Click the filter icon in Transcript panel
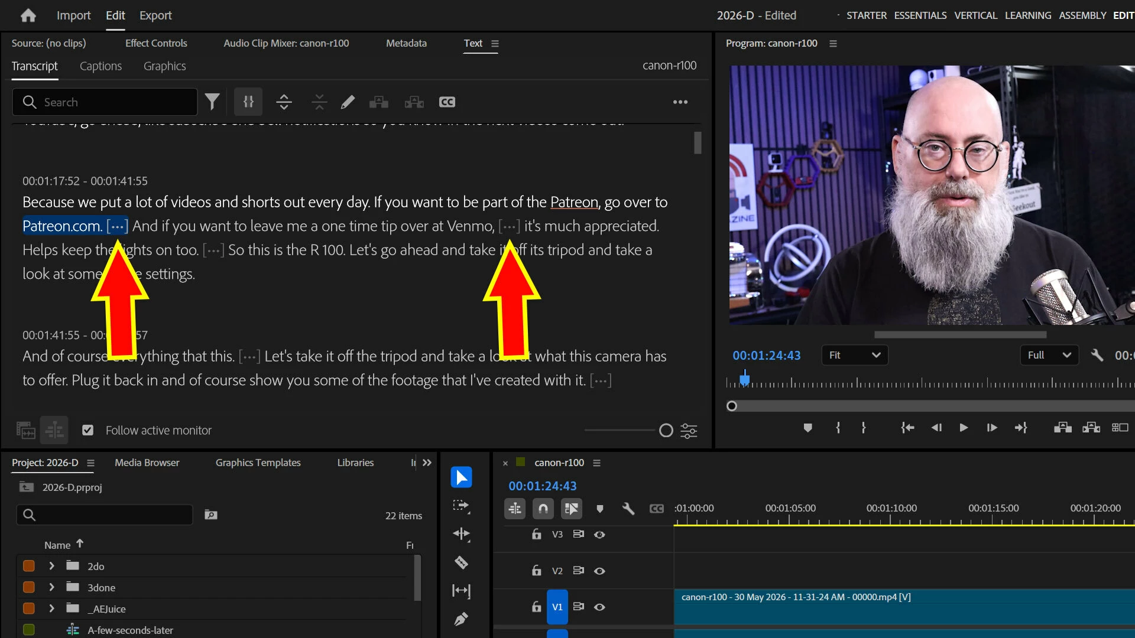This screenshot has height=638, width=1135. point(212,102)
